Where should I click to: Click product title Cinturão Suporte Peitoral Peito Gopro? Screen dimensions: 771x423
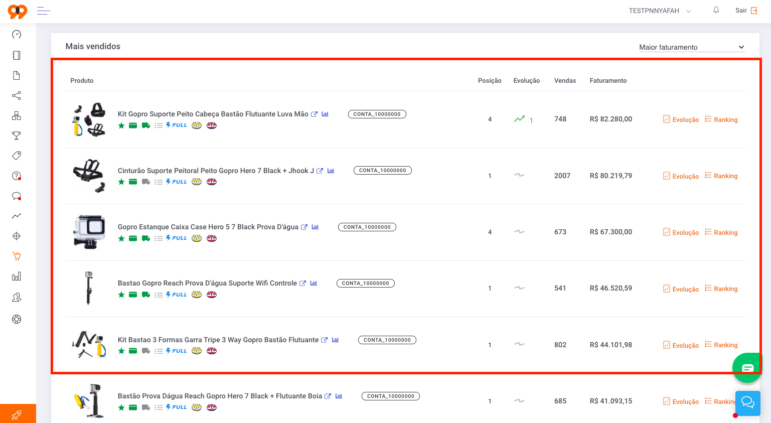[x=216, y=171]
